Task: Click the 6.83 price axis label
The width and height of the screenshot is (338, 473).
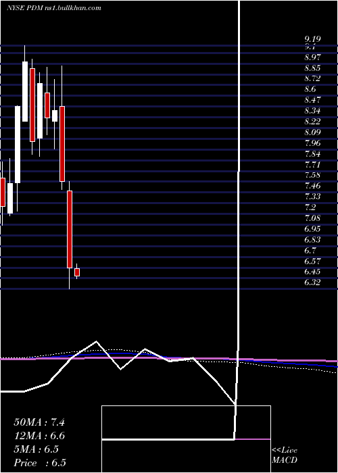Action: coord(312,239)
